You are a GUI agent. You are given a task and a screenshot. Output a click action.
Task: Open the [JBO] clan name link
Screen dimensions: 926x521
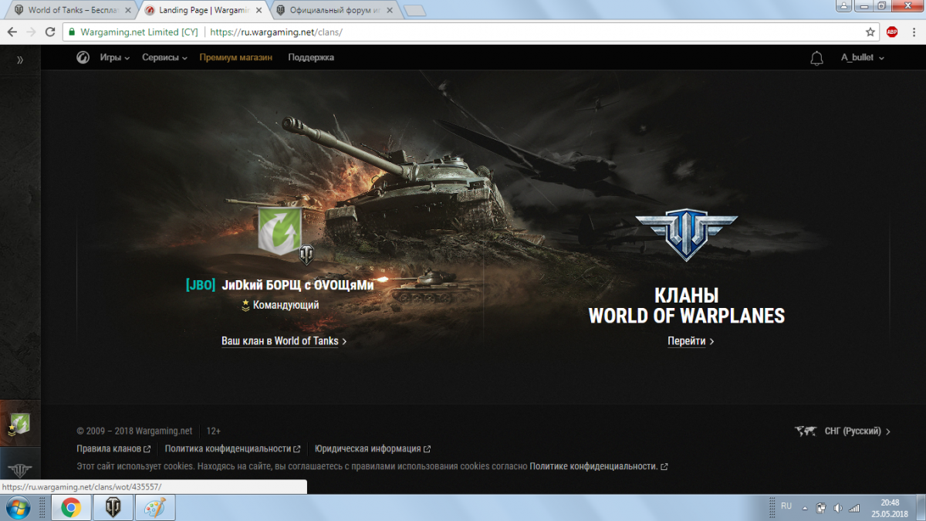click(279, 285)
